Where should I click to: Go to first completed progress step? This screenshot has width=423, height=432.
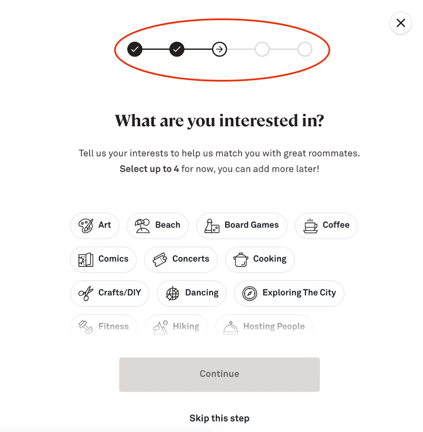point(135,50)
